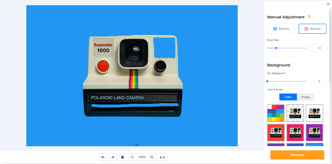Click the zoom out magnifier icon
Screen dimensions: 332x164
(x=132, y=157)
